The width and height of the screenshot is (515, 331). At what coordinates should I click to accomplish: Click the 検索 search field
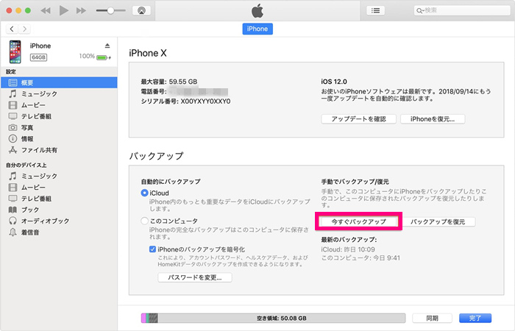click(x=461, y=10)
